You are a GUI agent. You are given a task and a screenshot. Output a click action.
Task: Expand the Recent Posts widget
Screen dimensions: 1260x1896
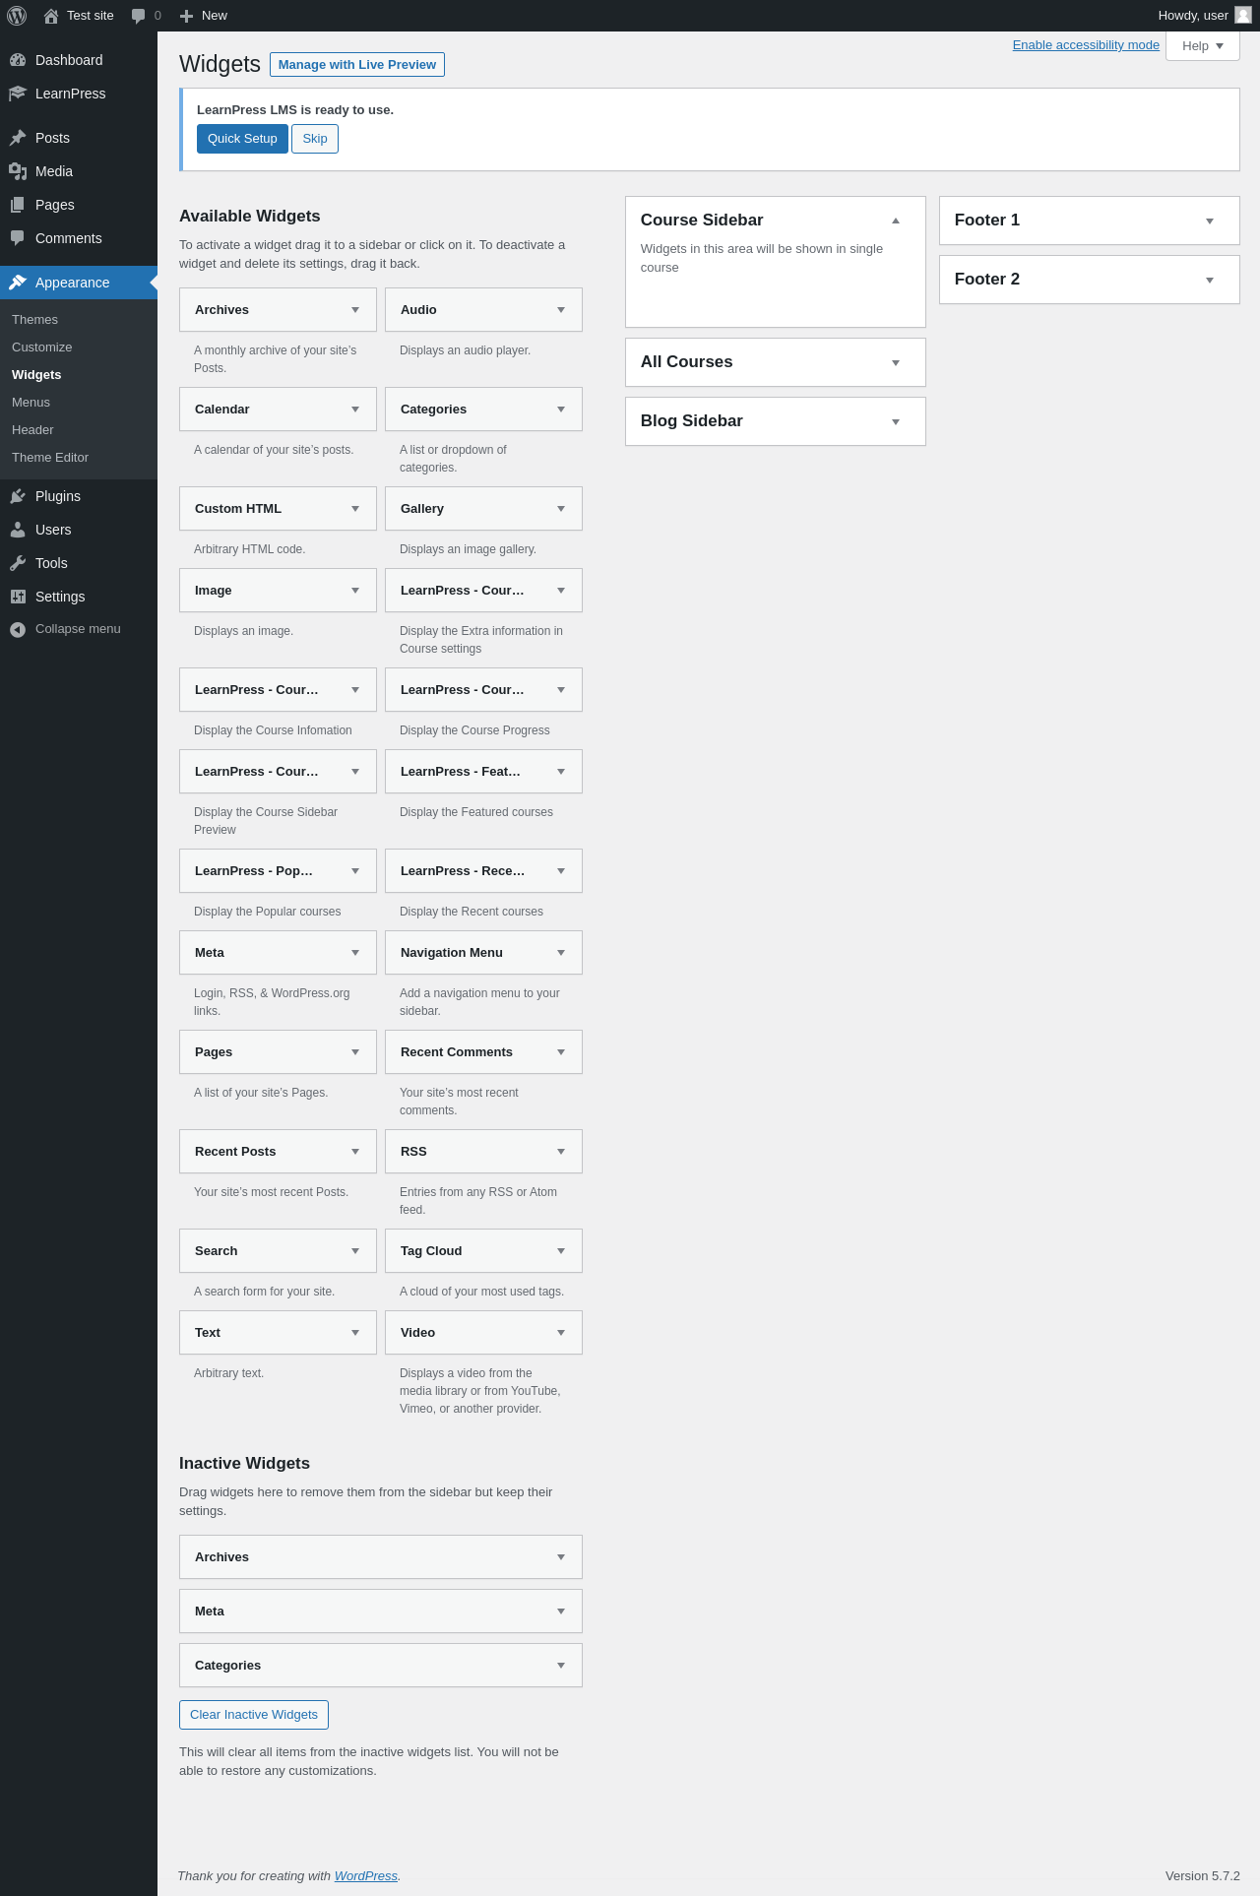(355, 1152)
